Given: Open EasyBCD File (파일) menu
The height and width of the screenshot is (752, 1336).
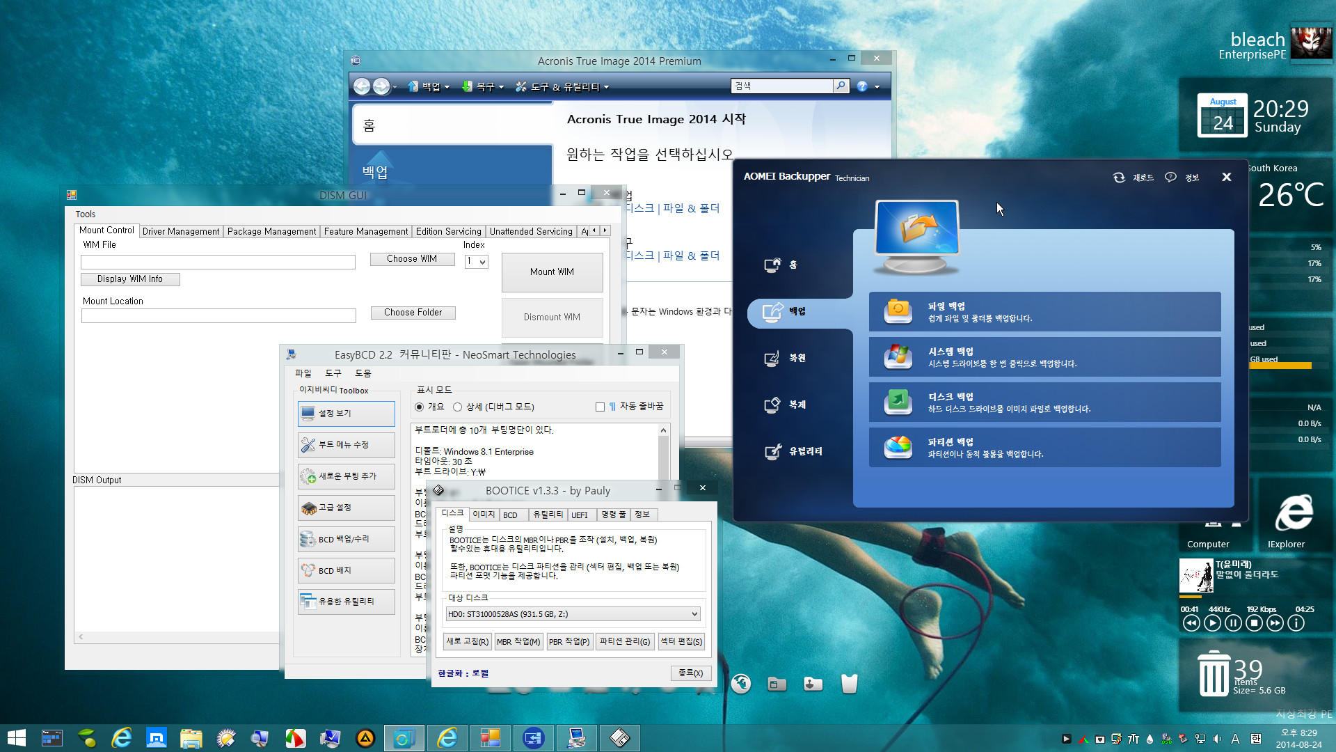Looking at the screenshot, I should (303, 373).
